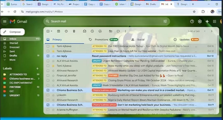
Task: Delete selected emails with trash icon
Action: tap(74, 31)
